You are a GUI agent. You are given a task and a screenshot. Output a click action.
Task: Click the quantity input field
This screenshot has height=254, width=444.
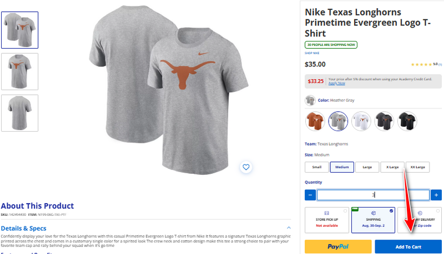[x=373, y=195]
